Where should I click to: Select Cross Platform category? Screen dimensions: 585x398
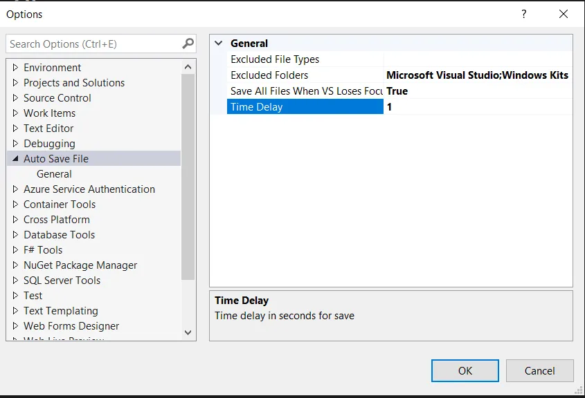click(56, 220)
